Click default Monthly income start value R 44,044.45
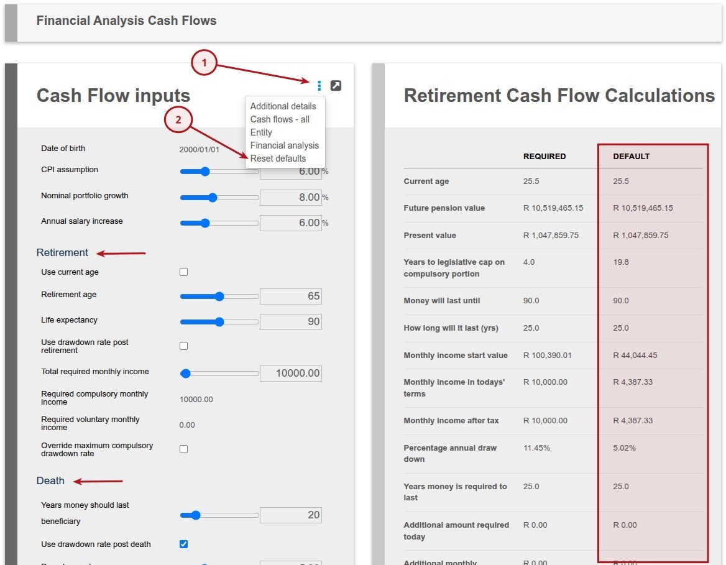The image size is (726, 565). coord(635,355)
